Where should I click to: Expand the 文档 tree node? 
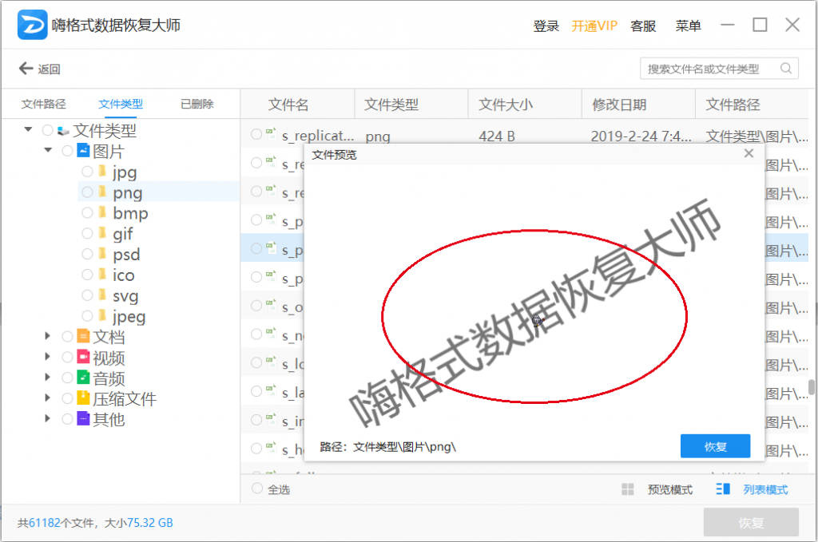tap(47, 336)
